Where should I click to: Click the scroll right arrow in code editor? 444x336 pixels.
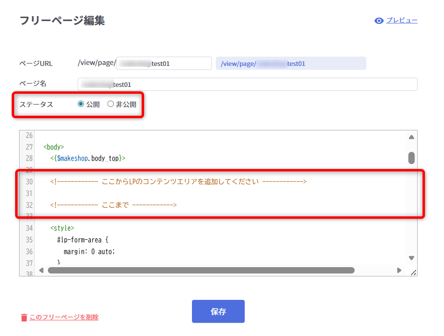click(x=399, y=270)
